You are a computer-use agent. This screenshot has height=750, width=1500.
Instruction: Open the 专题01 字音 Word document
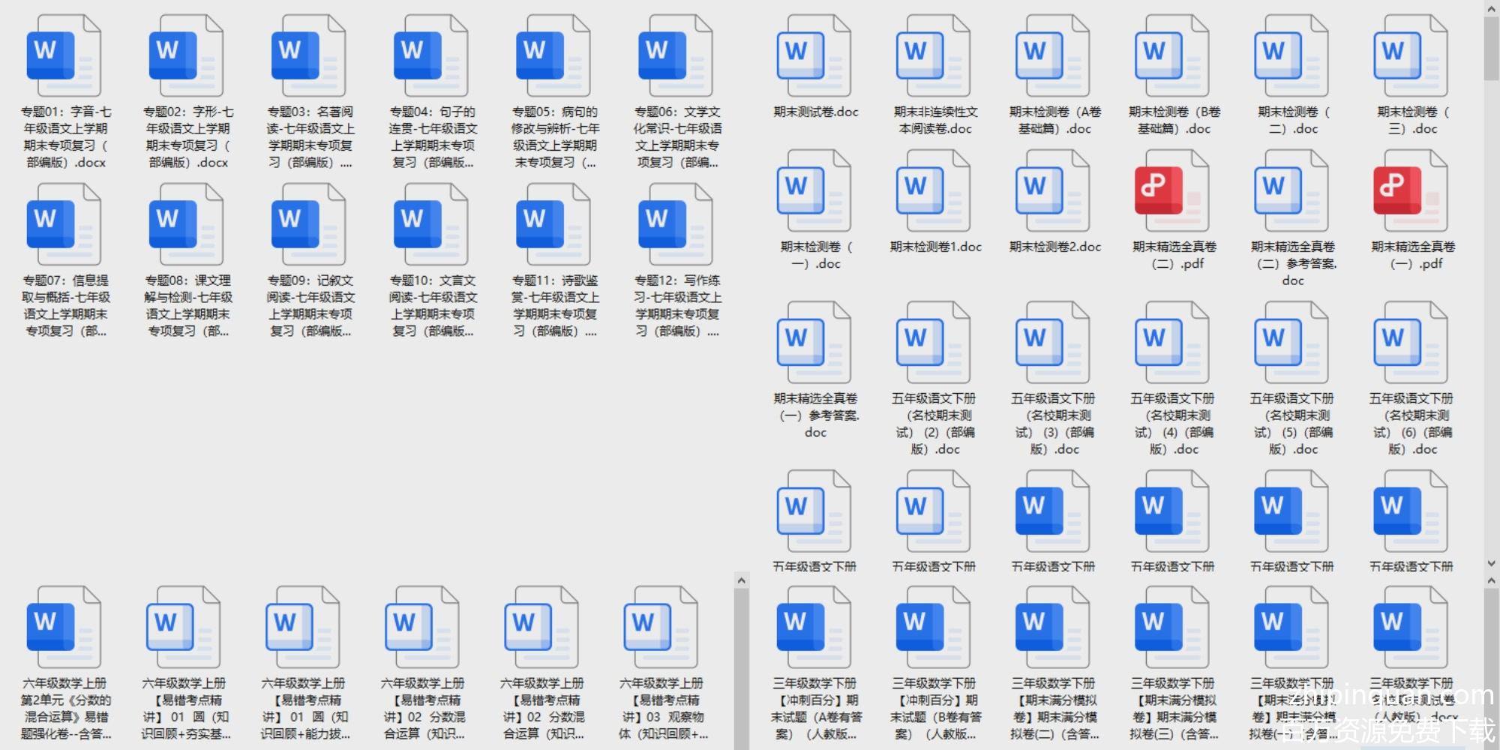(x=63, y=57)
